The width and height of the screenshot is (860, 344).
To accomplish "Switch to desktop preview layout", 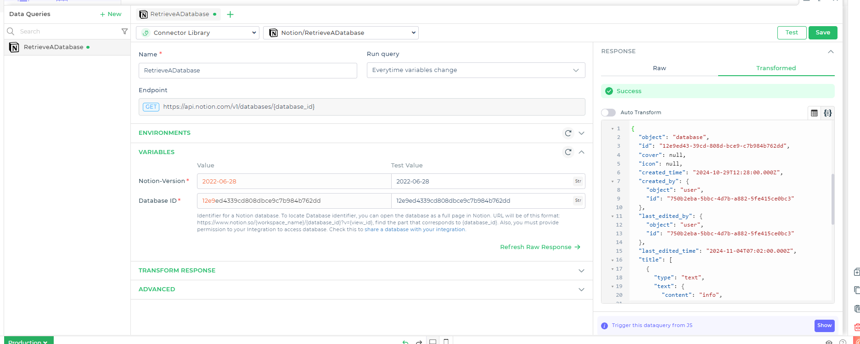I will [433, 341].
